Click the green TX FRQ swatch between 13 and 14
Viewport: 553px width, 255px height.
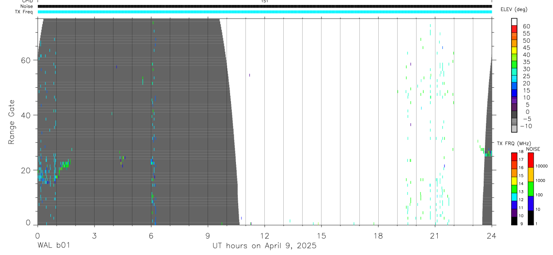point(514,188)
